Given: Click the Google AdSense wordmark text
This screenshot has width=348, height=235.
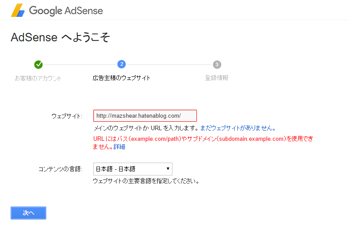Looking at the screenshot, I should click(x=66, y=11).
